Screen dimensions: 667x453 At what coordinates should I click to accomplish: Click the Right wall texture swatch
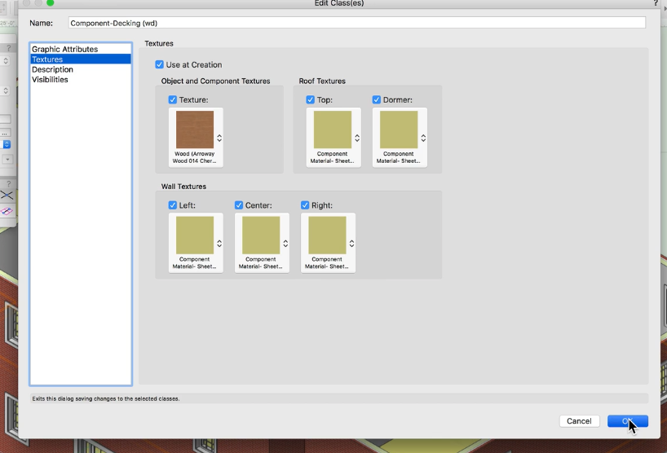pos(327,235)
